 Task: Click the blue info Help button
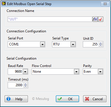click(16, 99)
